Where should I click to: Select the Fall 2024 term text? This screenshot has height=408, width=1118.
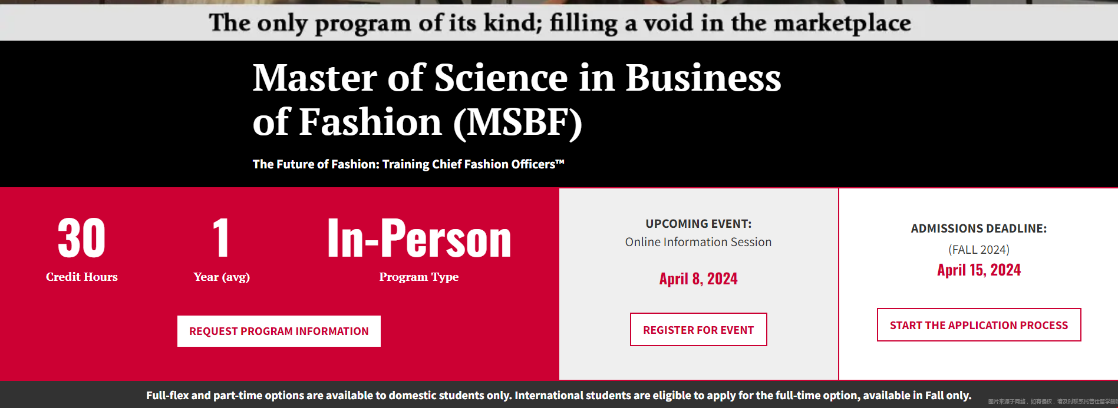tap(979, 250)
